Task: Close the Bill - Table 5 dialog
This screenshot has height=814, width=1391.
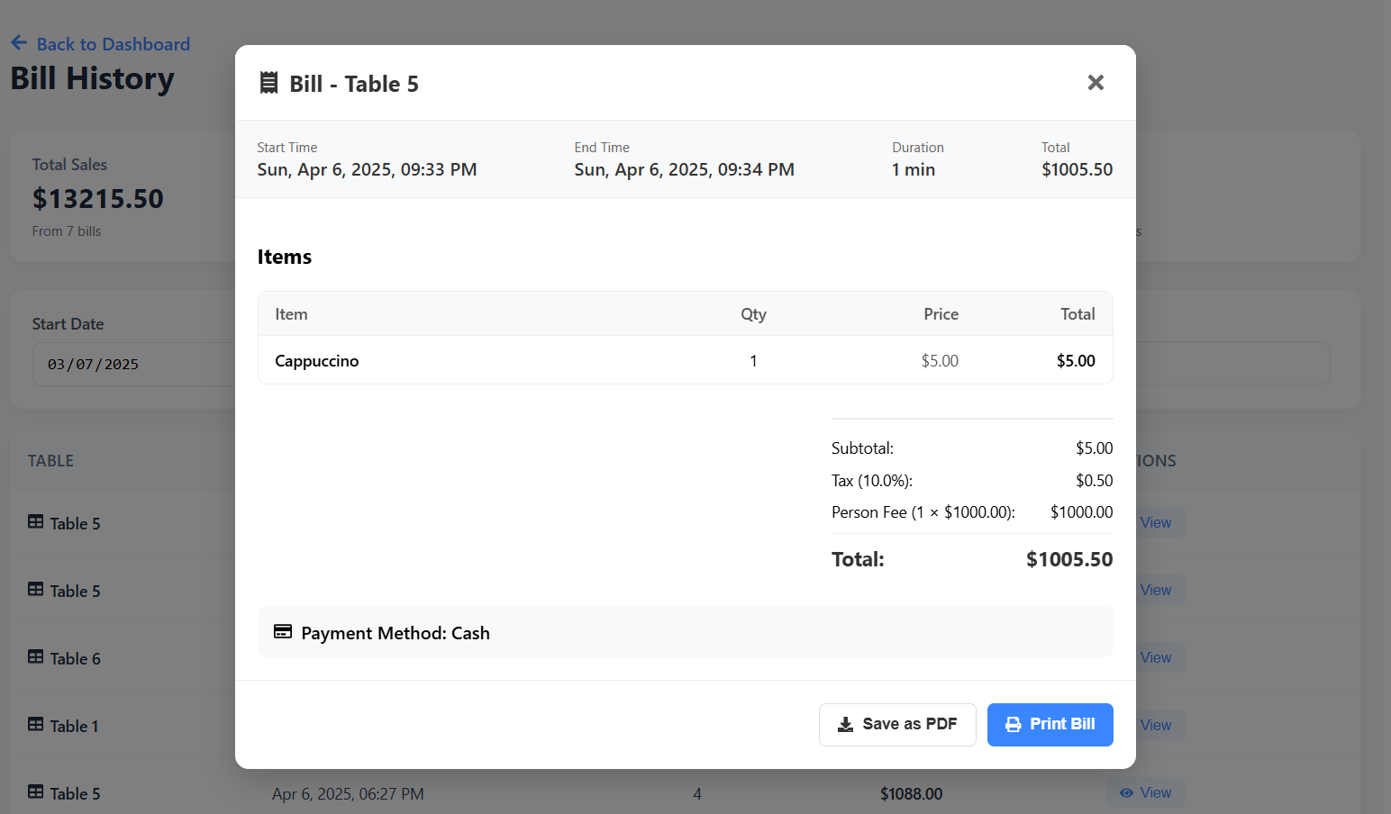Action: (x=1096, y=82)
